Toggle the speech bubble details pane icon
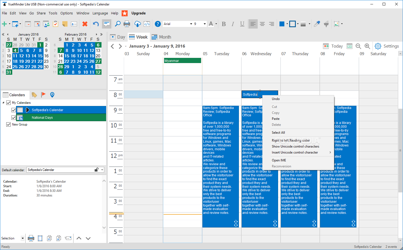The image size is (403, 250). [107, 24]
